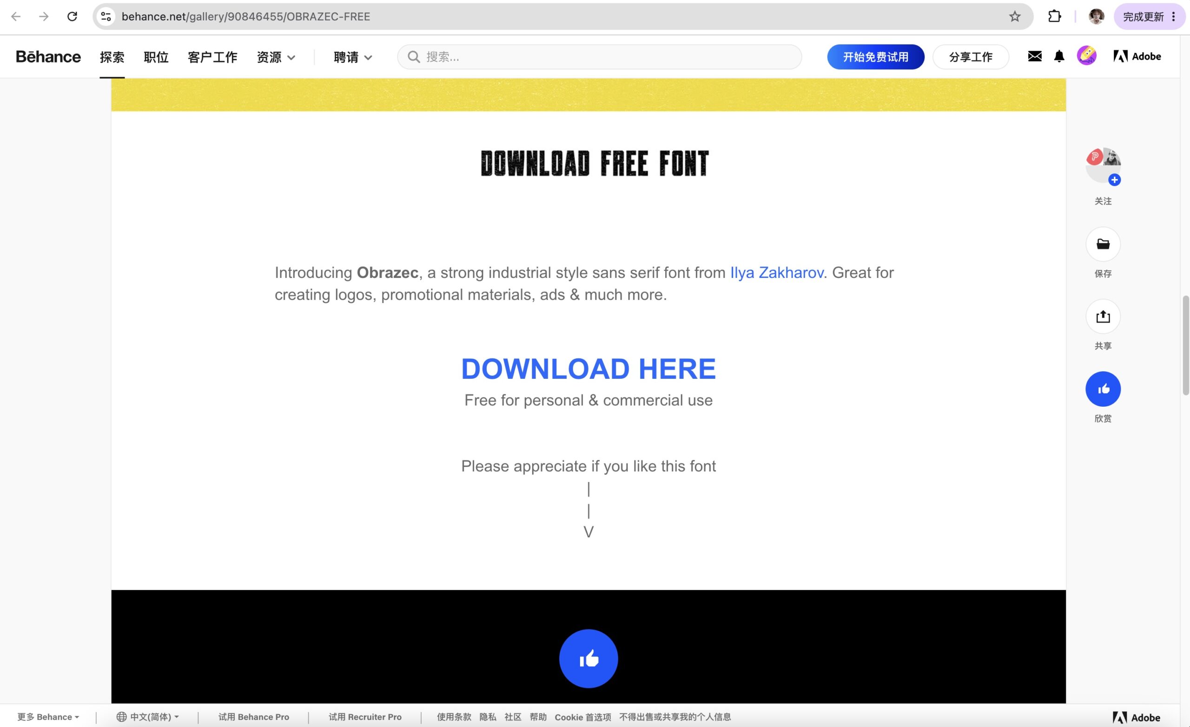The image size is (1190, 727).
Task: Reload the page with refresh icon
Action: pyautogui.click(x=72, y=16)
